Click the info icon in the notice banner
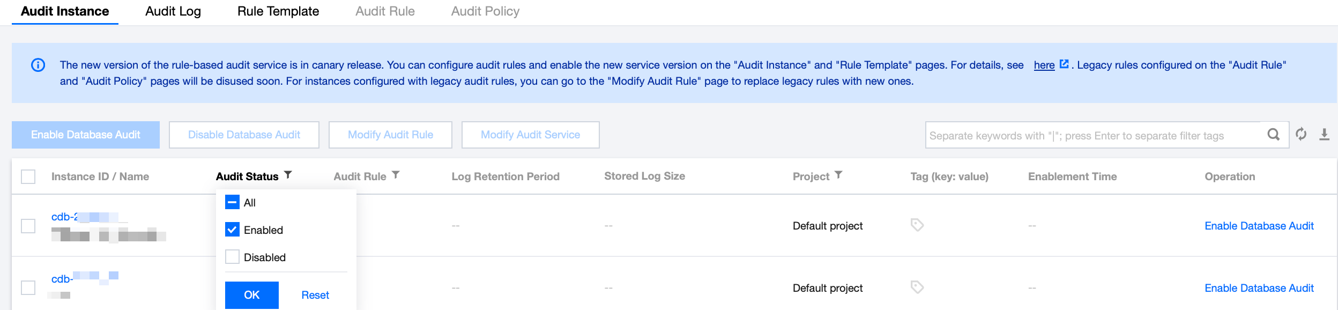Viewport: 1338px width, 310px height. tap(38, 65)
